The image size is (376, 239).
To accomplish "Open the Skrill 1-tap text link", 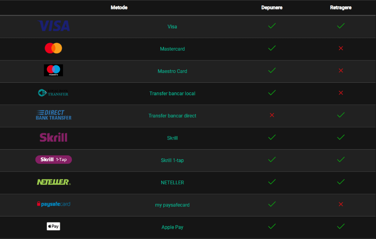I will click(x=173, y=160).
